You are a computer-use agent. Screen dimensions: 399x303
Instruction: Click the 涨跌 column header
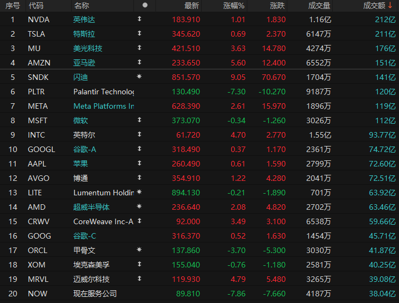[x=277, y=6]
